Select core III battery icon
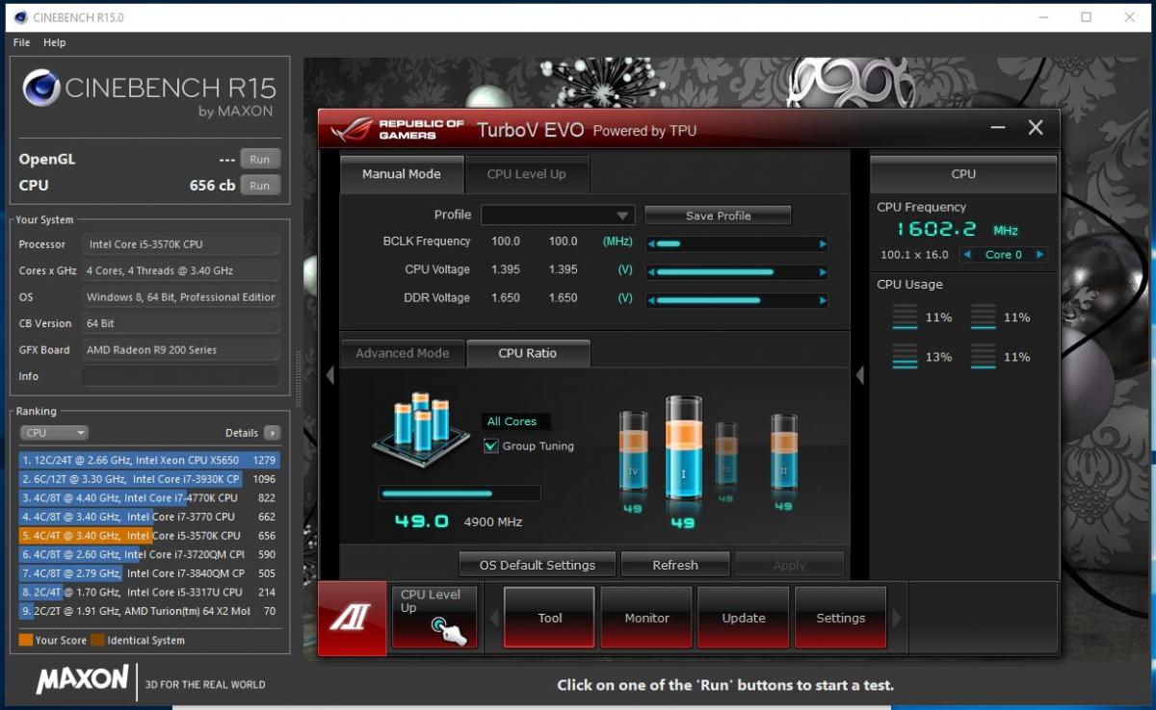The height and width of the screenshot is (710, 1156). click(x=726, y=454)
